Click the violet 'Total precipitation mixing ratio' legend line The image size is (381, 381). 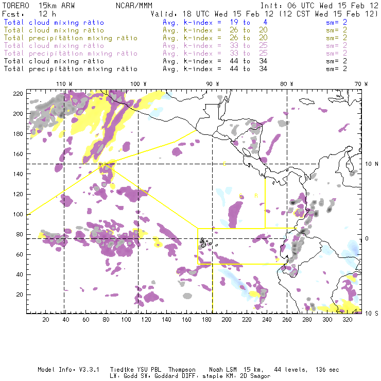point(71,54)
